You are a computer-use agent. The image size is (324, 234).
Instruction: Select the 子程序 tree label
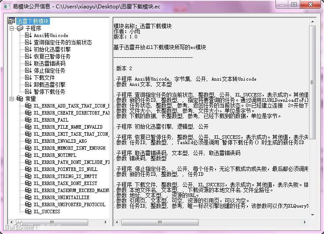33,28
